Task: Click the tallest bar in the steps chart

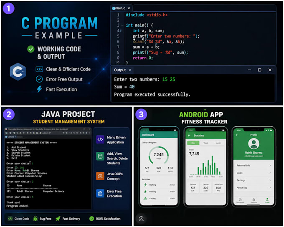Action: tap(212, 165)
